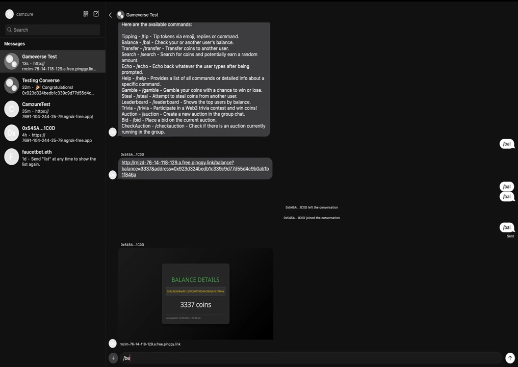Click the "left the conversation" notice
The height and width of the screenshot is (367, 518).
pyautogui.click(x=312, y=207)
